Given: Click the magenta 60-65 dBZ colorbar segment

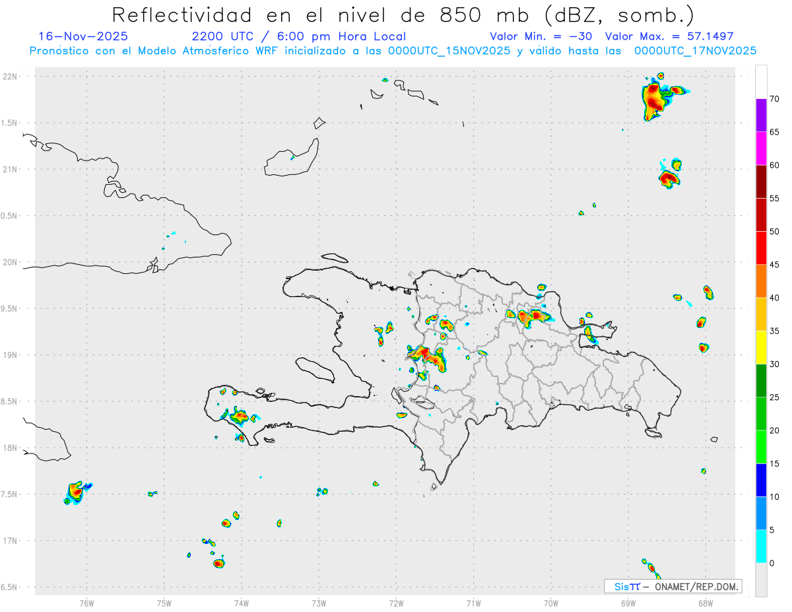Looking at the screenshot, I should (x=761, y=149).
